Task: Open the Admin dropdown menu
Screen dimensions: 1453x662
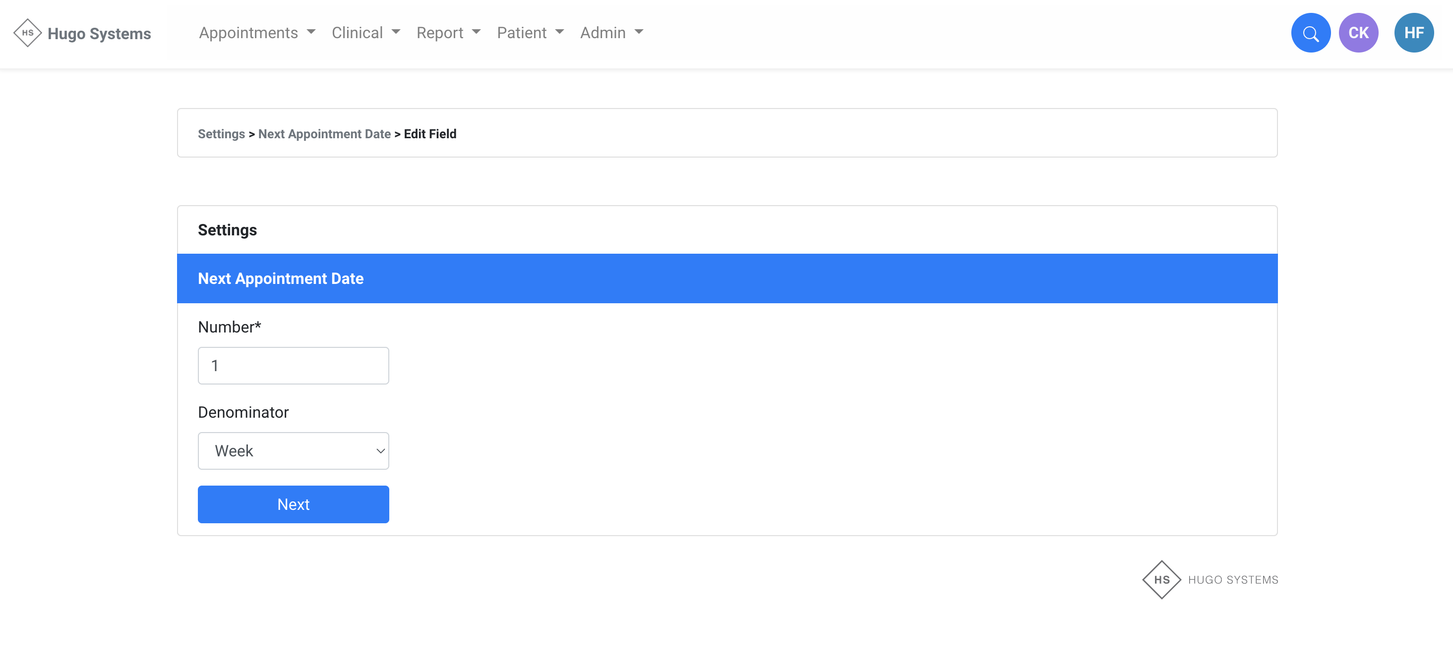Action: pyautogui.click(x=611, y=33)
